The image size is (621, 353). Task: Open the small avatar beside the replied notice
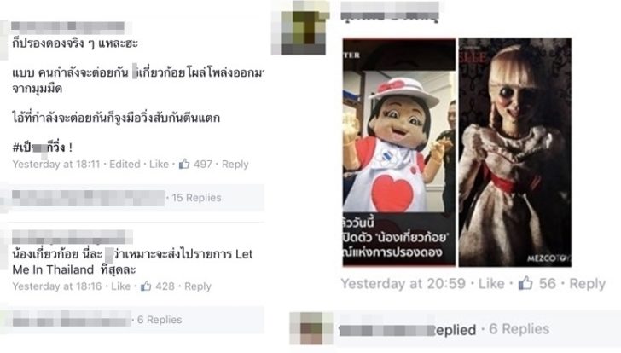(x=311, y=328)
